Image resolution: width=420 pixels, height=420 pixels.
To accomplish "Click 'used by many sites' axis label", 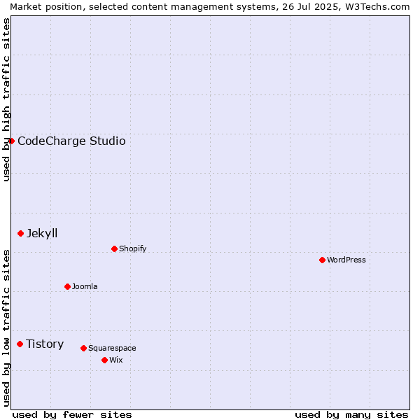I will coord(351,415).
